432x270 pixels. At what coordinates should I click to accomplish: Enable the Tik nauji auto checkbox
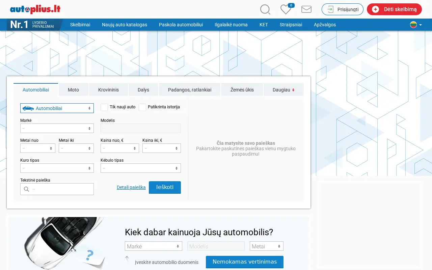(x=104, y=107)
